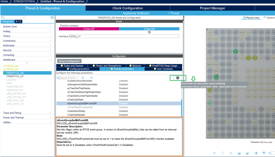Click the zoom in icon below the pinout

coord(214,153)
